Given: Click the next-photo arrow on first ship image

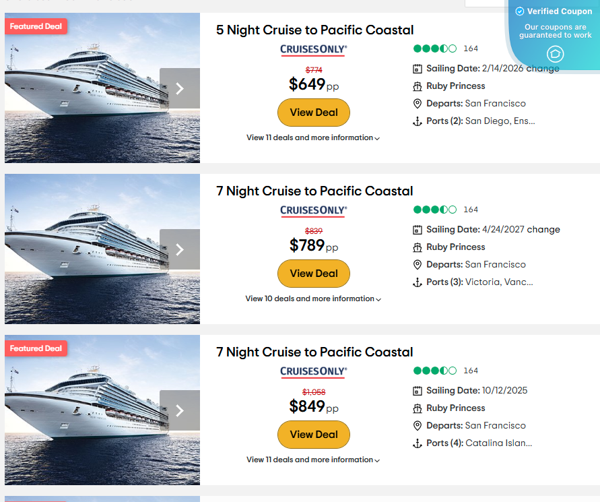Looking at the screenshot, I should 180,88.
